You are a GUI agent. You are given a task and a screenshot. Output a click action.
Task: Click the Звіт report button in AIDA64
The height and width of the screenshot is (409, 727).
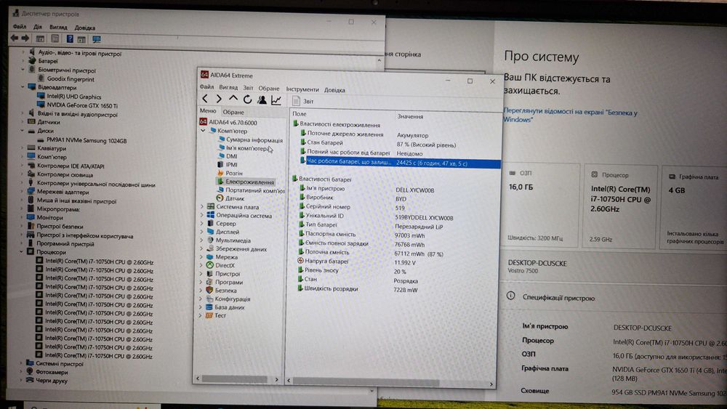303,101
